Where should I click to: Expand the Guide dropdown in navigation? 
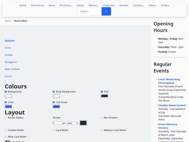coord(165,5)
